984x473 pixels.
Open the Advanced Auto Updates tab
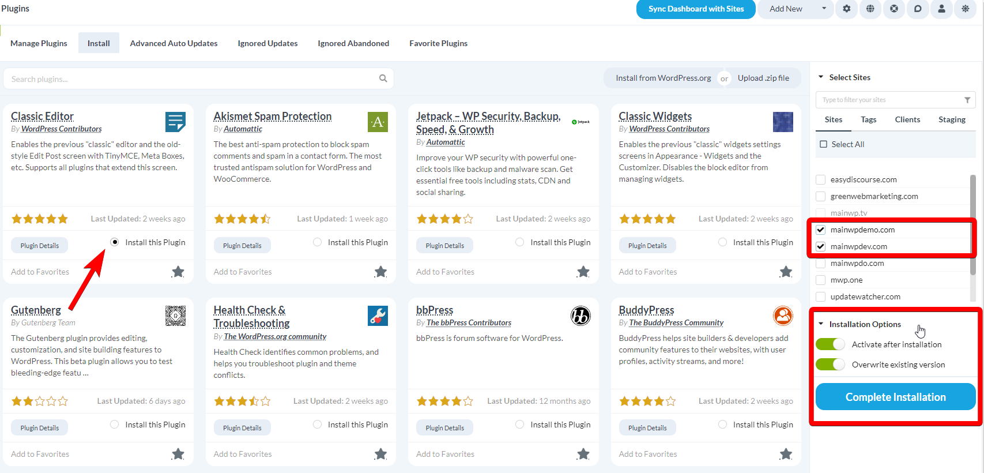(174, 43)
